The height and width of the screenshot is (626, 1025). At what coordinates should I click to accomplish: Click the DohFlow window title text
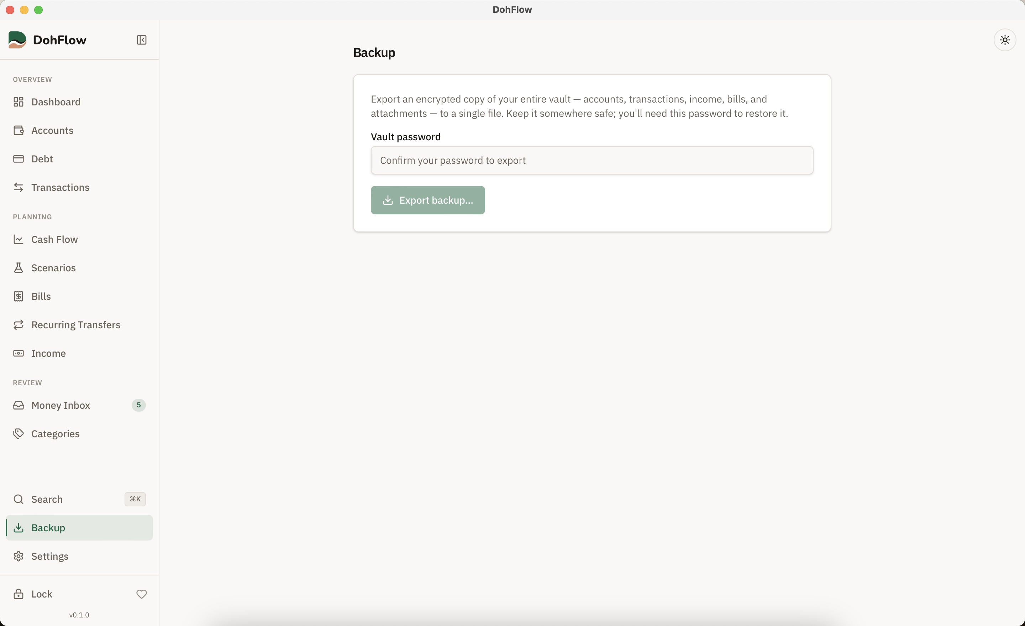click(x=512, y=10)
